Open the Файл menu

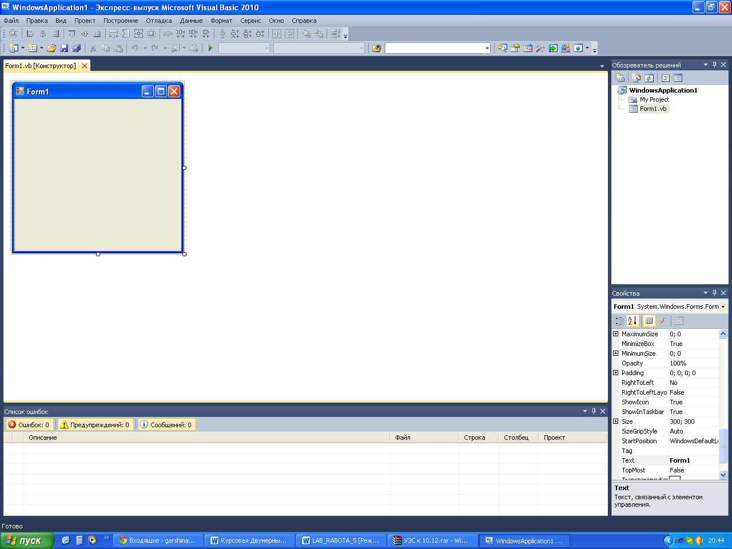(x=11, y=21)
